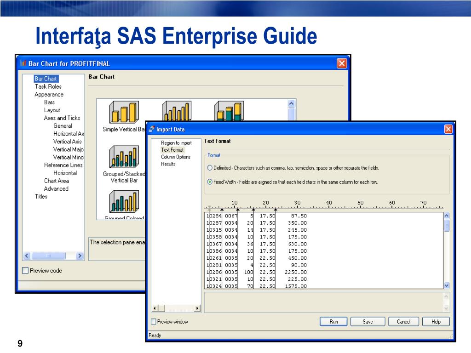The width and height of the screenshot is (471, 353).
Task: Choose Grouped/Stacked Vertical Bar chart icon
Action: [x=124, y=156]
